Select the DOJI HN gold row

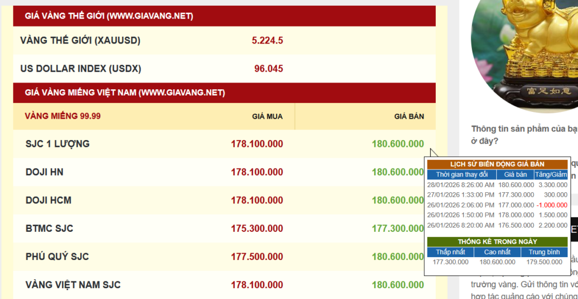[x=45, y=172]
